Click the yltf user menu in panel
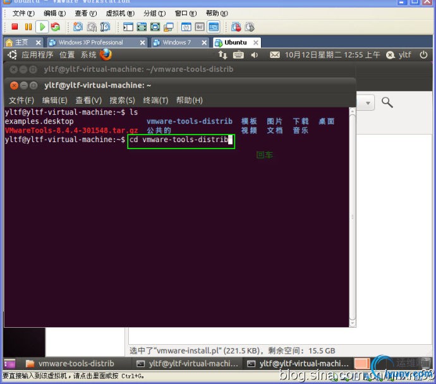Viewport: 436px width, 384px height. (399, 55)
